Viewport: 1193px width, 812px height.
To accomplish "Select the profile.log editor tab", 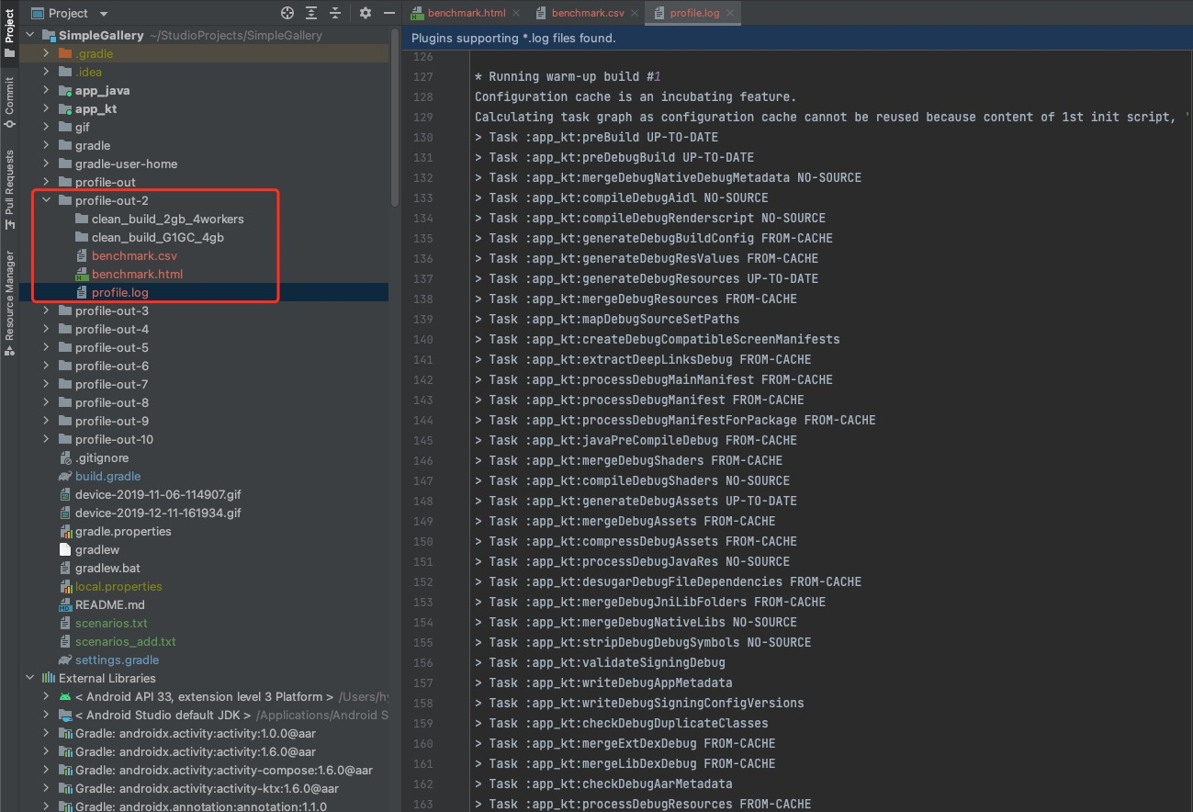I will pyautogui.click(x=694, y=13).
